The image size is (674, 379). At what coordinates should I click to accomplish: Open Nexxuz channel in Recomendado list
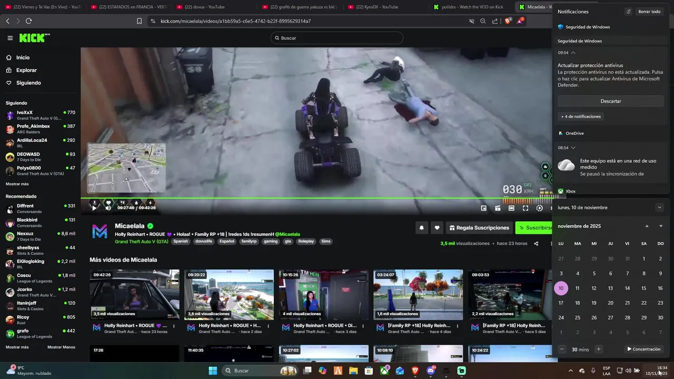point(41,236)
